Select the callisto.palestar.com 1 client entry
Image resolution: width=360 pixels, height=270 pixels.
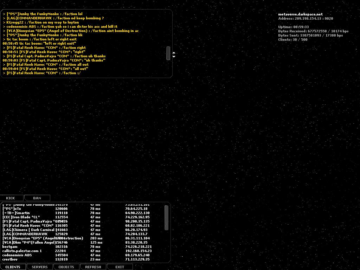(22, 251)
